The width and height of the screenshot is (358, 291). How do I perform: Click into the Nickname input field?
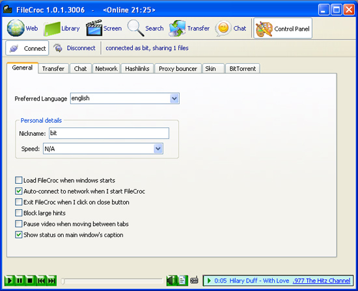(x=109, y=133)
